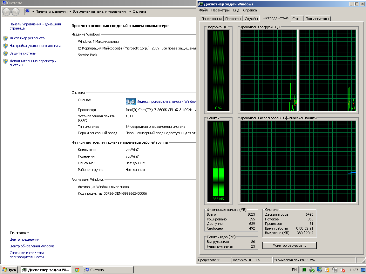Expand dropdown arrow before Панель управления
Image resolution: width=366 pixels, height=274 pixels.
click(x=33, y=12)
